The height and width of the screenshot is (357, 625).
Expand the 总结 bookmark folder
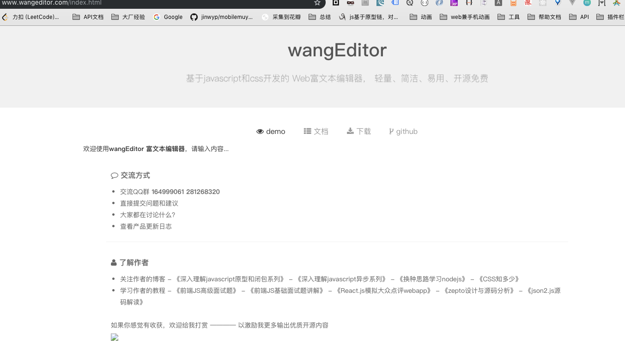320,17
